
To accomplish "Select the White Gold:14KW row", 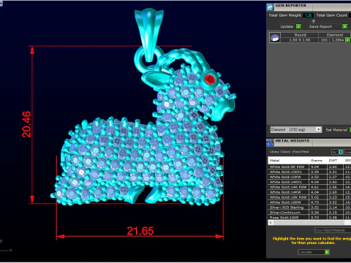I will (x=309, y=192).
